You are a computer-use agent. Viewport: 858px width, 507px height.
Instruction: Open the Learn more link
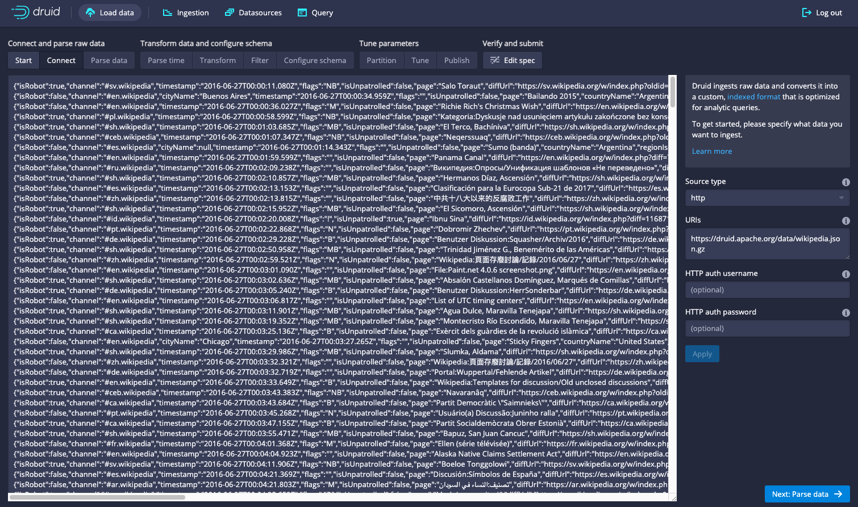[712, 151]
